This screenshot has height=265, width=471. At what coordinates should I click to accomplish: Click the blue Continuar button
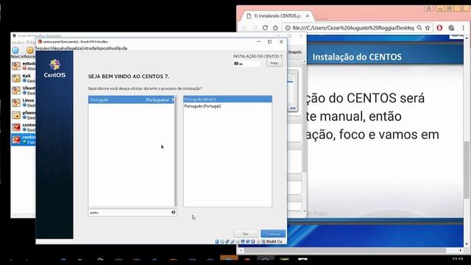pyautogui.click(x=273, y=234)
